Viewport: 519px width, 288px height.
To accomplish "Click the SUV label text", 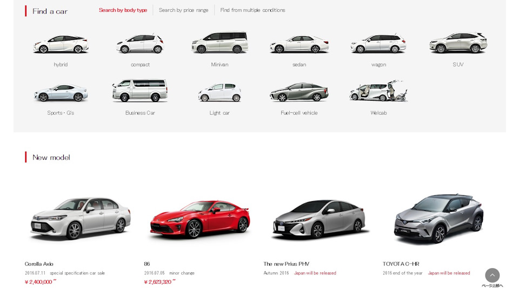I will tap(458, 64).
